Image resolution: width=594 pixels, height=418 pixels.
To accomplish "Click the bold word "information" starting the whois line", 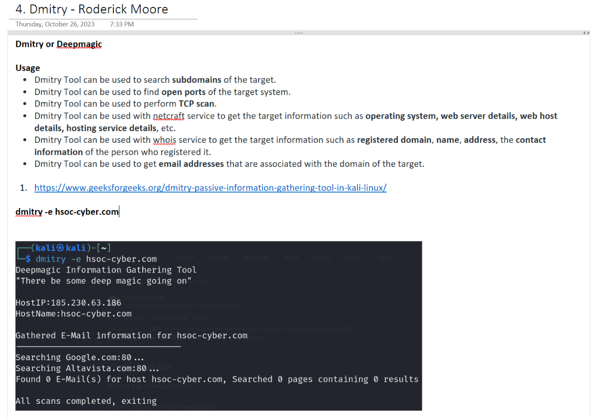I will click(x=58, y=152).
